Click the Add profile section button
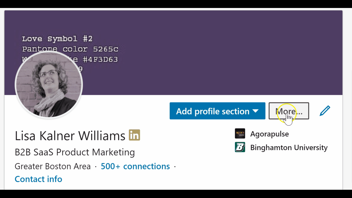352x198 pixels. point(217,111)
